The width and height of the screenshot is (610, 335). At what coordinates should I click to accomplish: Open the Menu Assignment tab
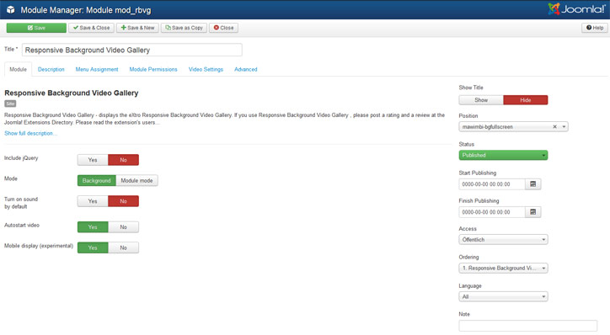pyautogui.click(x=97, y=69)
